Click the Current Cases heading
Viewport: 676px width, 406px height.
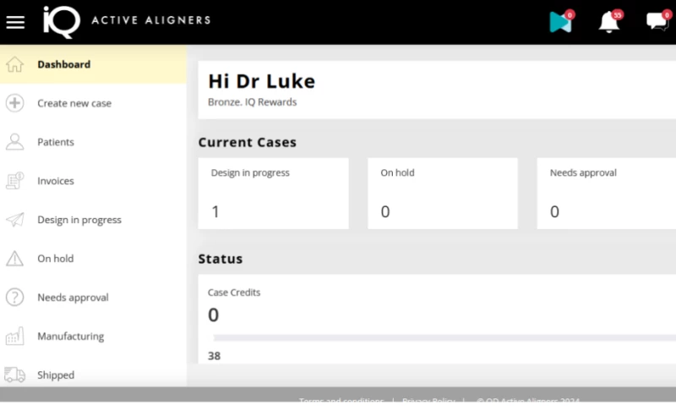click(x=248, y=142)
